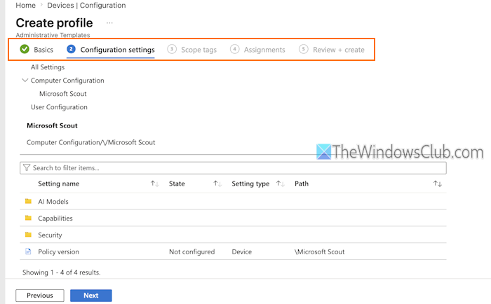Open the Policy version setting
The image size is (491, 304).
tap(58, 251)
